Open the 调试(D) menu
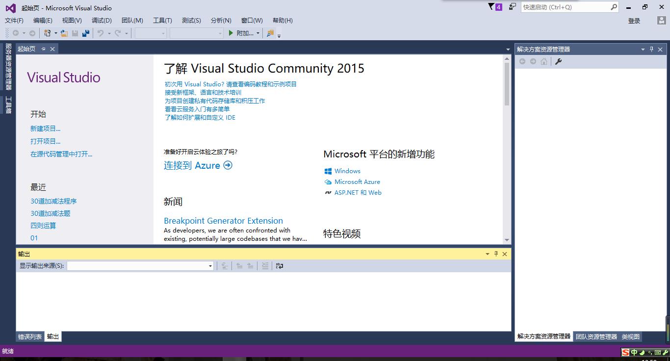Screen dimensions: 670x361 click(x=102, y=21)
